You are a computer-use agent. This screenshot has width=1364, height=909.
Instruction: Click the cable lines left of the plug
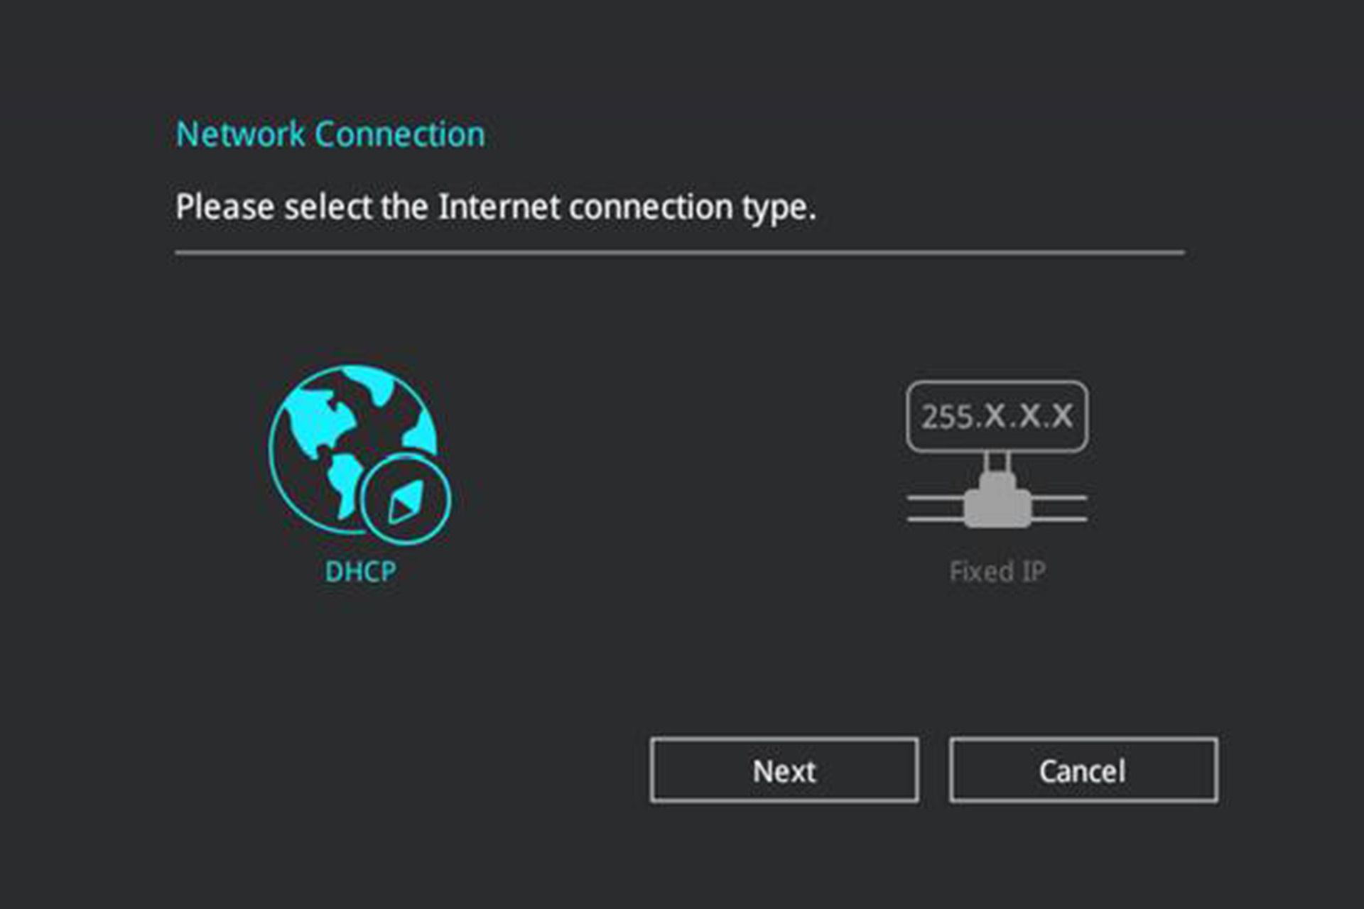pyautogui.click(x=934, y=508)
